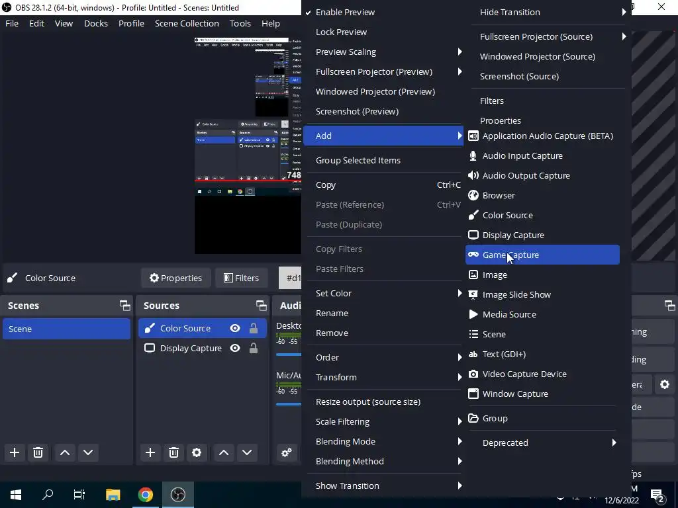Viewport: 678px width, 508px height.
Task: Click the Browser globe icon
Action: (473, 196)
